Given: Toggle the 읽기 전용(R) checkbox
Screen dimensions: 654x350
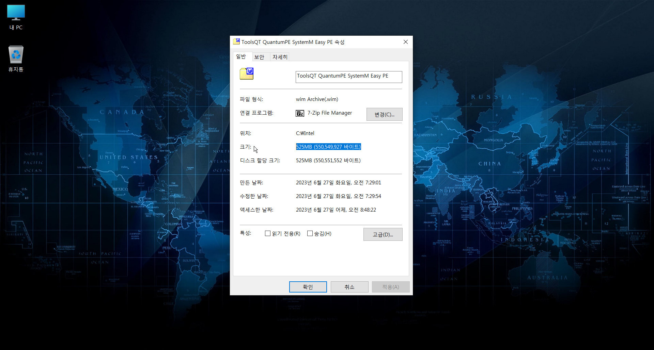Looking at the screenshot, I should coord(268,233).
